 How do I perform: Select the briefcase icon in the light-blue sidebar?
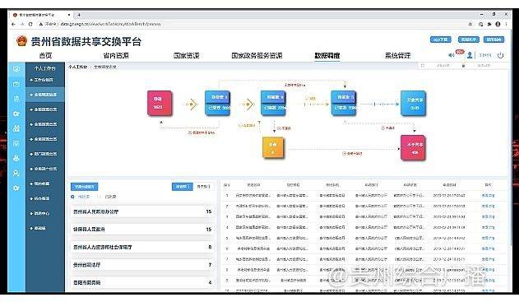tap(16, 84)
